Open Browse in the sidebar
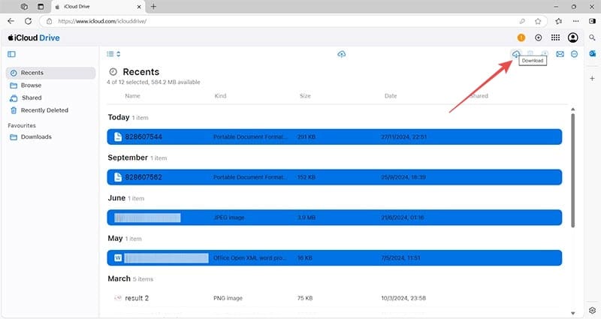Screen dimensions: 601x319 (31, 86)
